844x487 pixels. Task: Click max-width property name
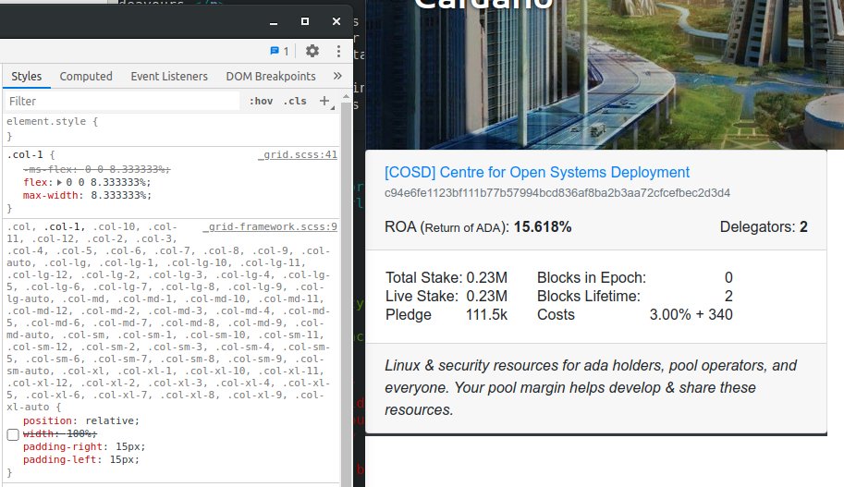pos(51,195)
